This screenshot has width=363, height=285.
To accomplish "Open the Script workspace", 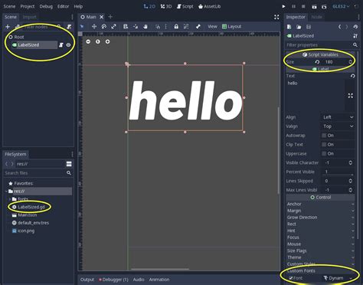I will 185,6.
